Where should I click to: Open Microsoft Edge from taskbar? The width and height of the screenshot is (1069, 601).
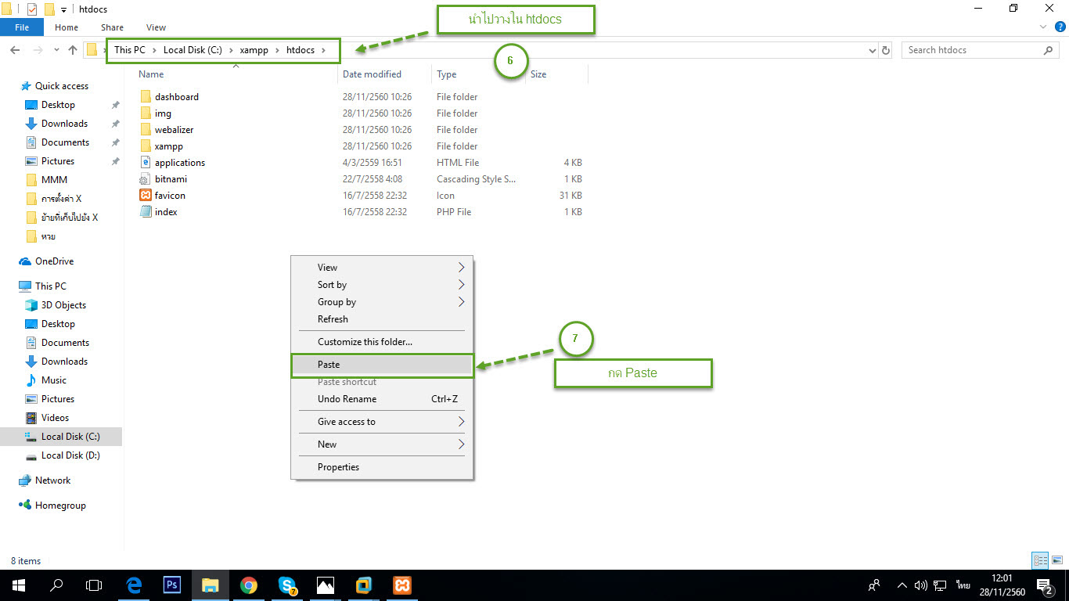pyautogui.click(x=134, y=585)
